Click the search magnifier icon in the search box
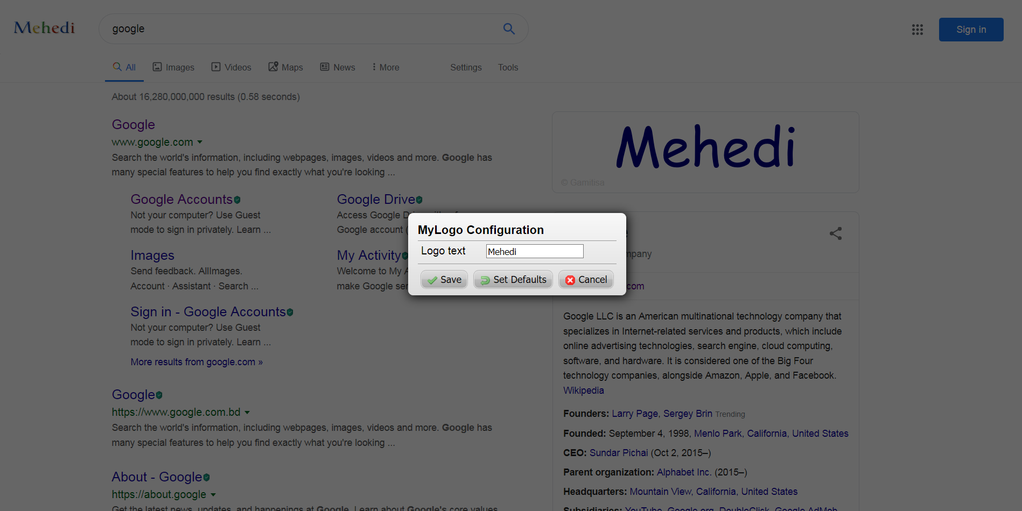The image size is (1022, 511). pyautogui.click(x=509, y=29)
